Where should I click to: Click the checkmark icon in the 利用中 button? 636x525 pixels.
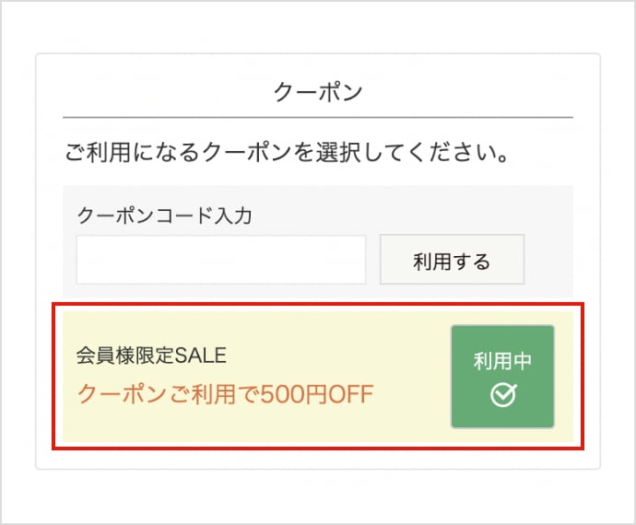coord(502,395)
